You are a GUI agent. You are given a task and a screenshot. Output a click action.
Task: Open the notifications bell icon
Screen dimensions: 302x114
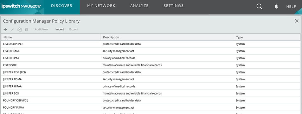click(x=276, y=7)
